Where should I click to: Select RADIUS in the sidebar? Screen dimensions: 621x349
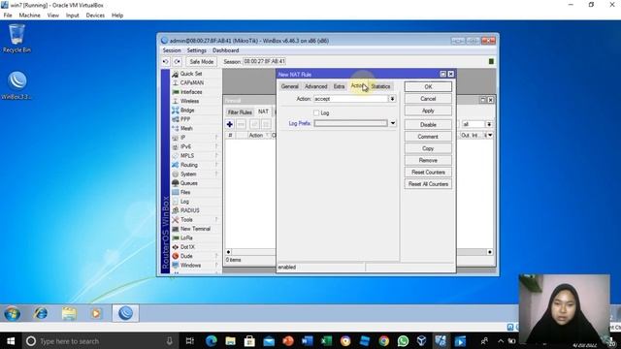click(190, 210)
